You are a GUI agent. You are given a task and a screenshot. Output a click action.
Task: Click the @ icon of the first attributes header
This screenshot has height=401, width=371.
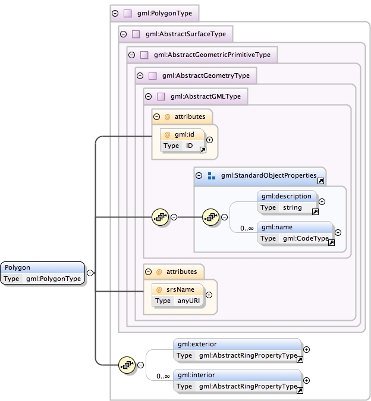[167, 117]
